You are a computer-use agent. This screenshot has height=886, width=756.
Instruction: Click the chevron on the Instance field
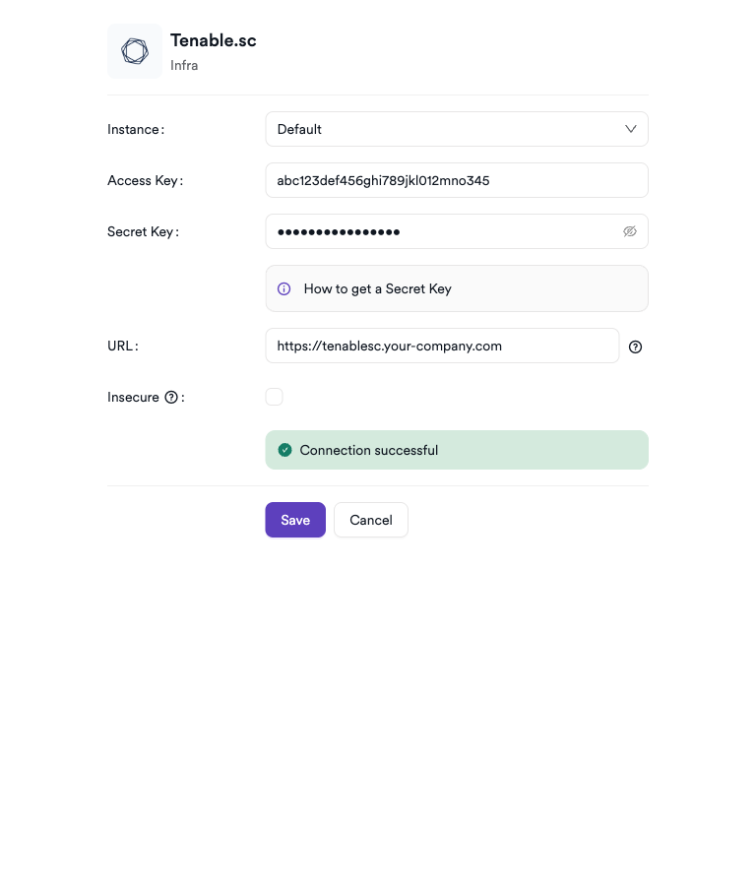[x=630, y=129]
